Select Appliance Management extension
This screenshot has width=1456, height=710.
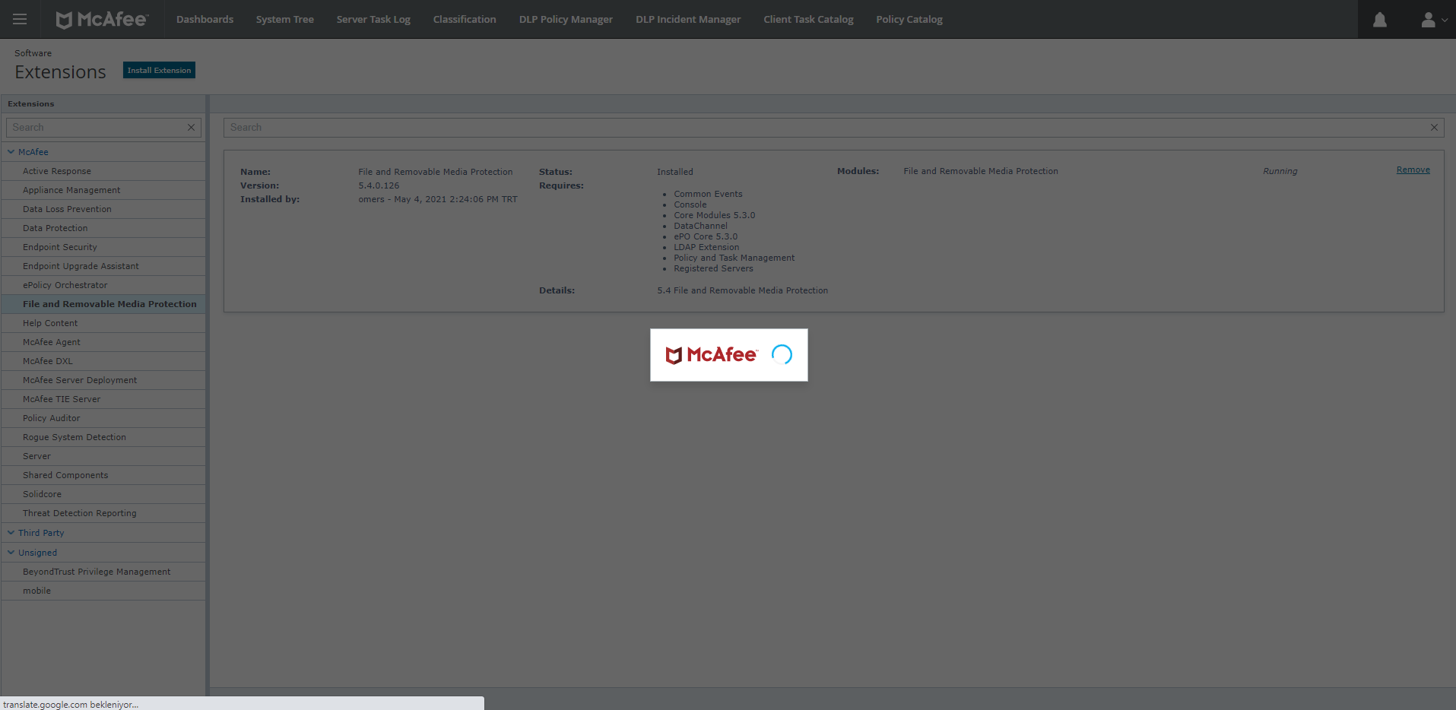coord(103,190)
